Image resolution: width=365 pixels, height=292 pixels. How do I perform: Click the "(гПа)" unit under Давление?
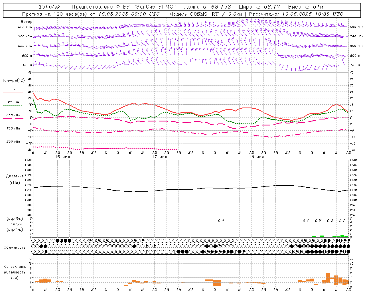click(15, 182)
